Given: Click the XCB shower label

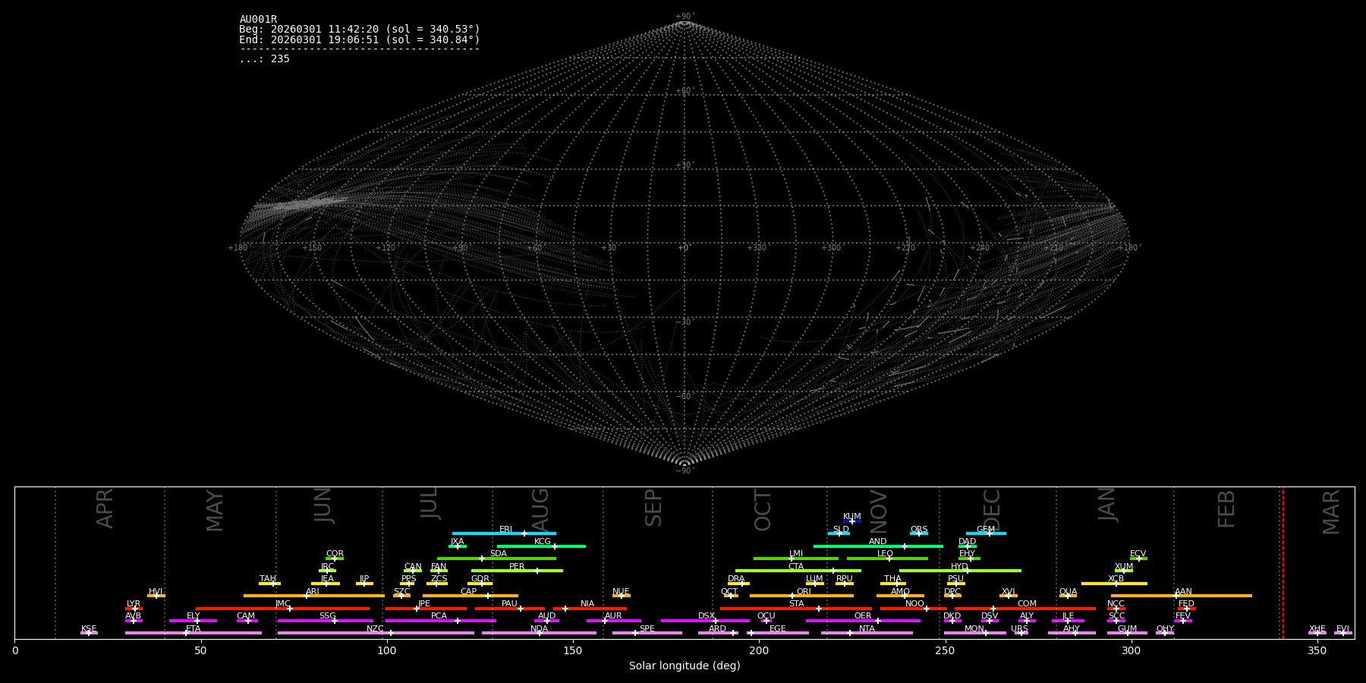Looking at the screenshot, I should click(x=1116, y=579).
